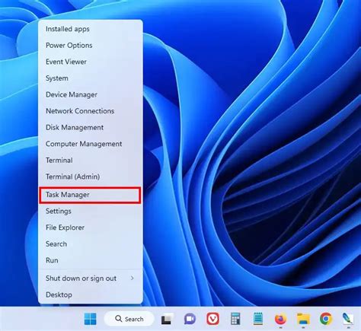
Task: Open Run from the menu
Action: [x=91, y=260]
